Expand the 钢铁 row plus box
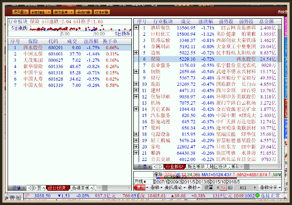 coord(136,72)
